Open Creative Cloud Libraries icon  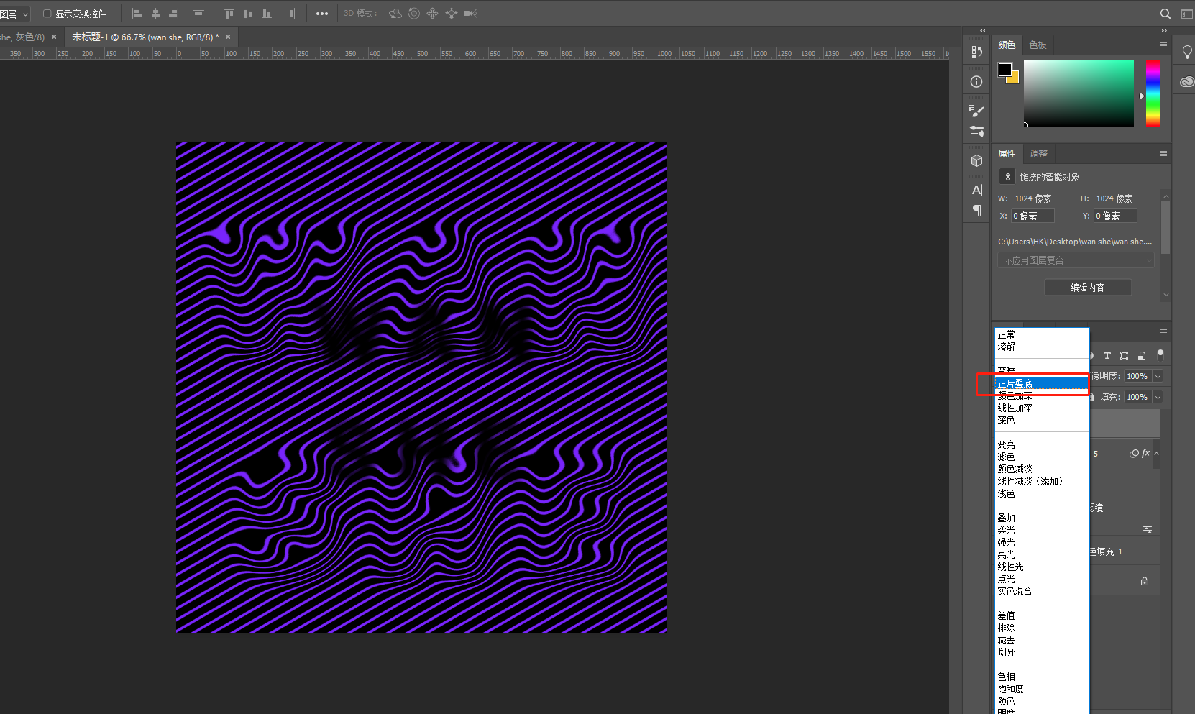coord(1186,82)
